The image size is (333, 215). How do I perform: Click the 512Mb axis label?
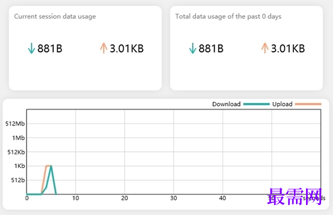[x=15, y=124]
